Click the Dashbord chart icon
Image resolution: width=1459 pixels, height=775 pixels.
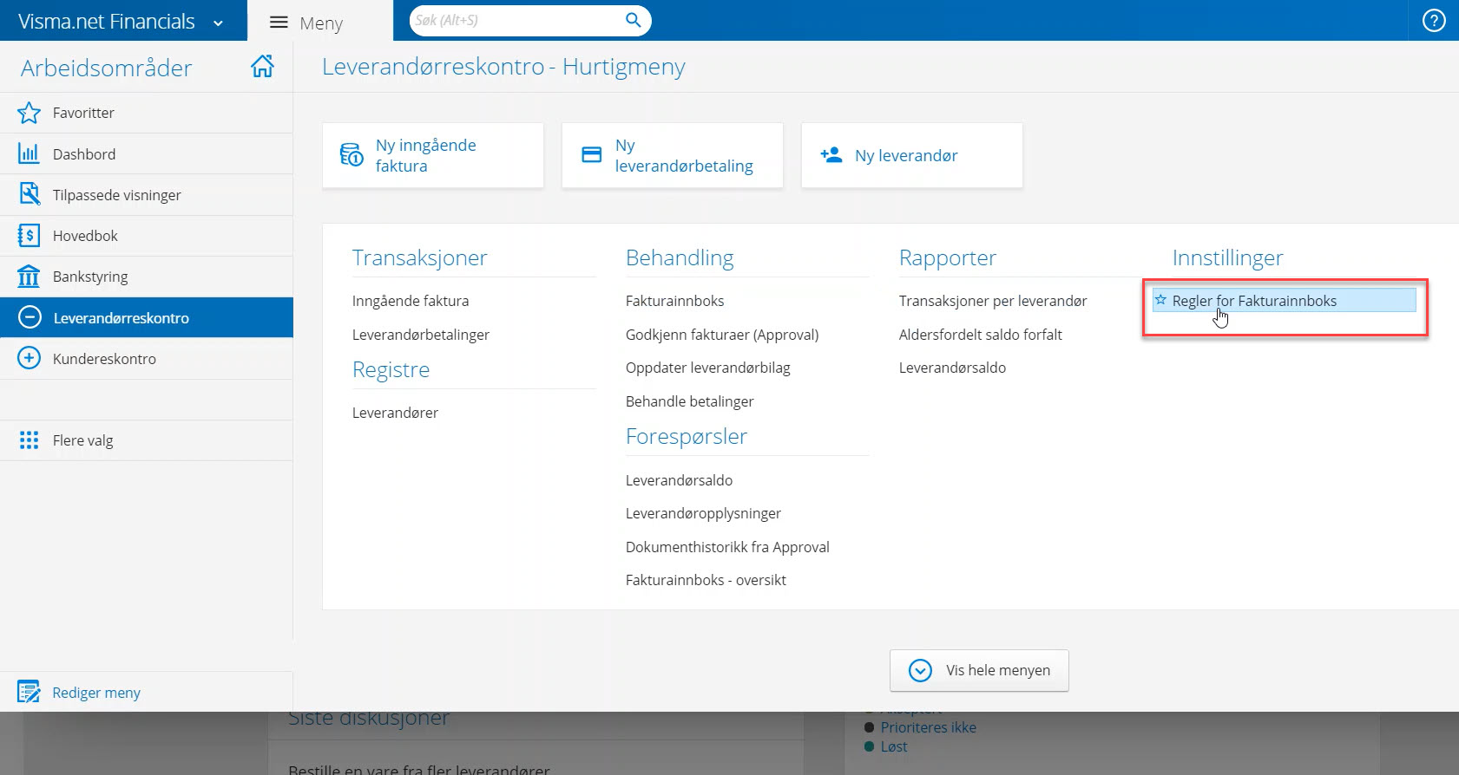(29, 153)
